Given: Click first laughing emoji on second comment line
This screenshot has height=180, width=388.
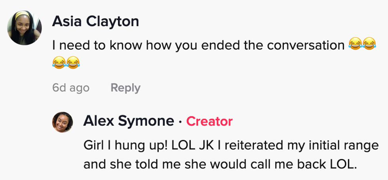Looking at the screenshot, I should 59,62.
